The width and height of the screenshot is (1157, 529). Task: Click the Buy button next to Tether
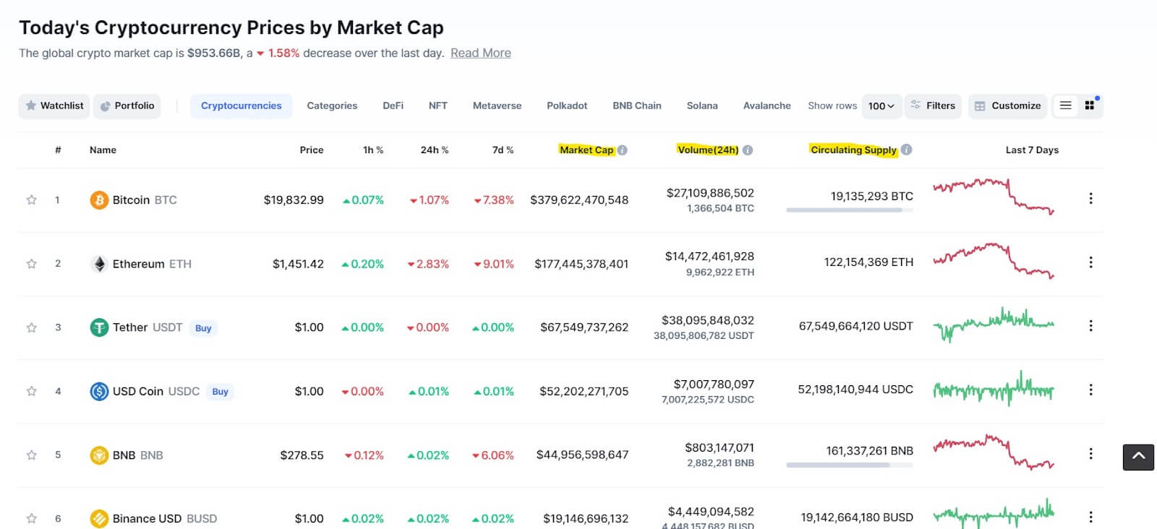tap(203, 328)
